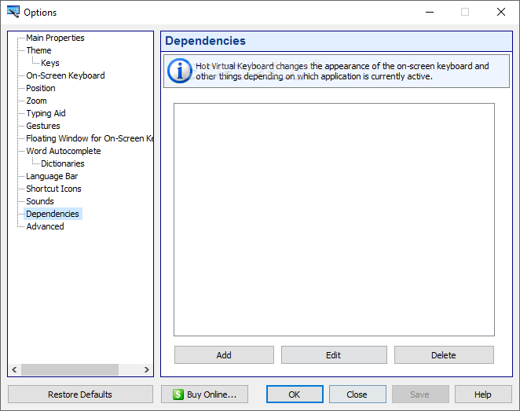Viewport: 520px width, 411px height.
Task: Open the Sounds settings page
Action: 40,201
